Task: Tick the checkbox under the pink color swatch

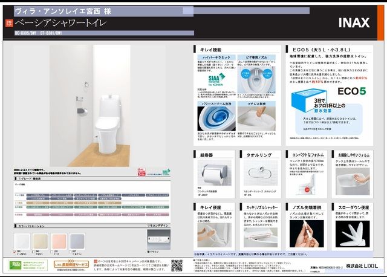Action: tap(51, 252)
